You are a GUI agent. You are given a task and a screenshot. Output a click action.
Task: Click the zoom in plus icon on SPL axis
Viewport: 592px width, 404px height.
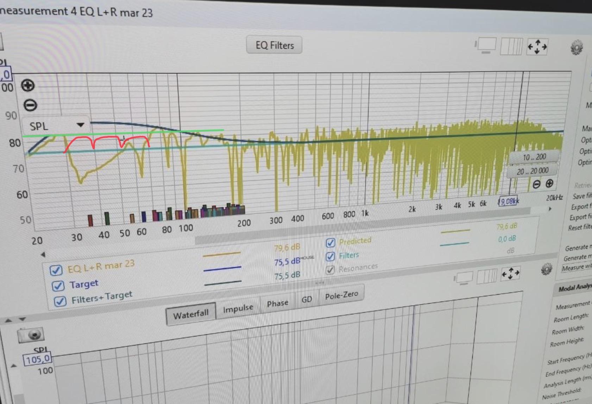(28, 86)
